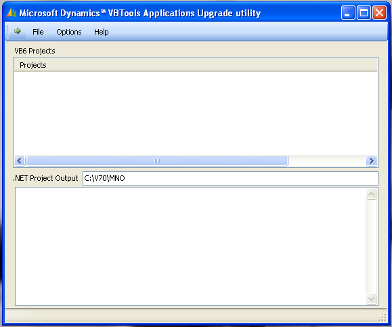Click the empty VB6 projects list area
Viewport: 392px width, 327px height.
tap(196, 114)
